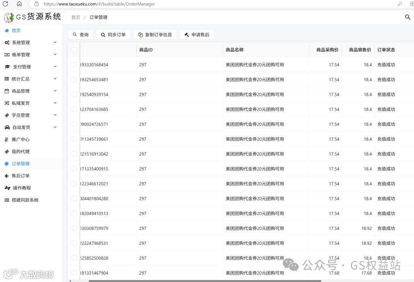Expand the 学员管理 chevron
Viewport: 414px width, 282px height.
point(55,115)
